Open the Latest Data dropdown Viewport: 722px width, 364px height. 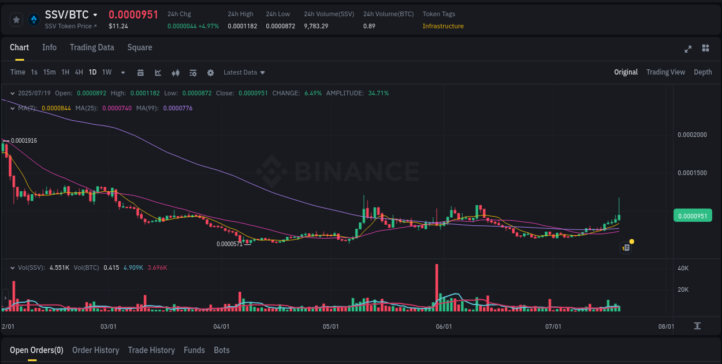pos(244,72)
